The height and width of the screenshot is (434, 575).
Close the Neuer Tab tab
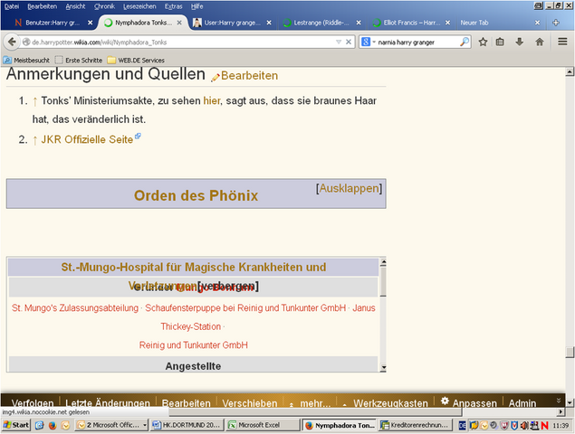[537, 23]
